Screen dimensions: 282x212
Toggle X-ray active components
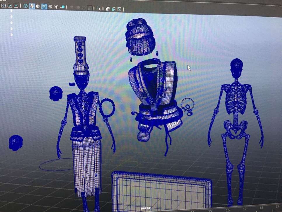[114, 9]
